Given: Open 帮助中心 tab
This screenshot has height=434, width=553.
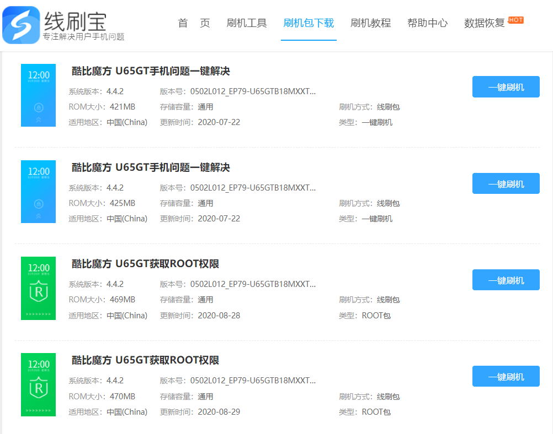Looking at the screenshot, I should tap(428, 23).
